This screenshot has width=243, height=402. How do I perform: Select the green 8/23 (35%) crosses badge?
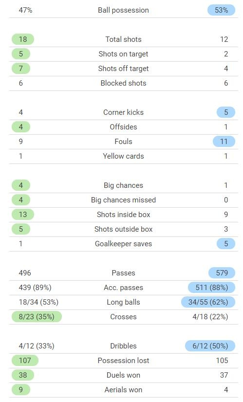pos(37,317)
